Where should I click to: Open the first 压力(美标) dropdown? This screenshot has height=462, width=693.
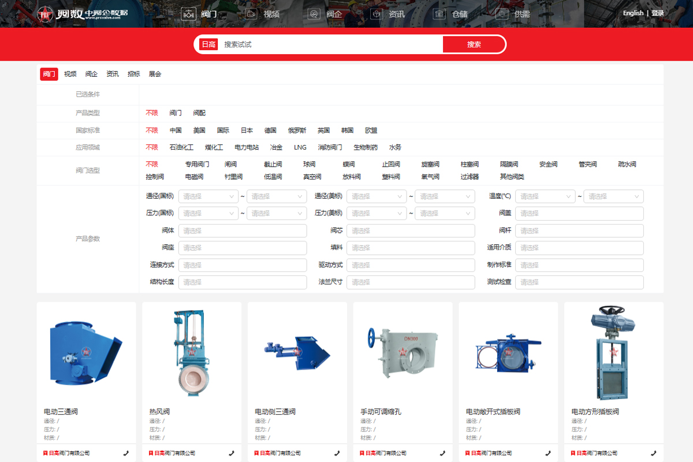click(x=377, y=213)
